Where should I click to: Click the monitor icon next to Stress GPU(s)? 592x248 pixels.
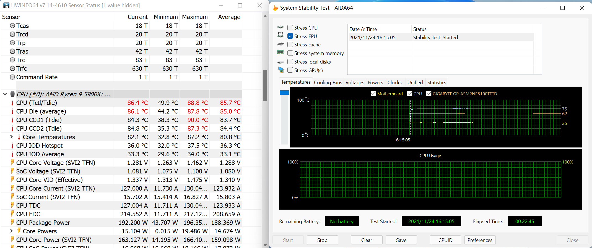point(281,70)
